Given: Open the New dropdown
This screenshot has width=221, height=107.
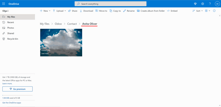Looking at the screenshot, I should coord(45,11).
